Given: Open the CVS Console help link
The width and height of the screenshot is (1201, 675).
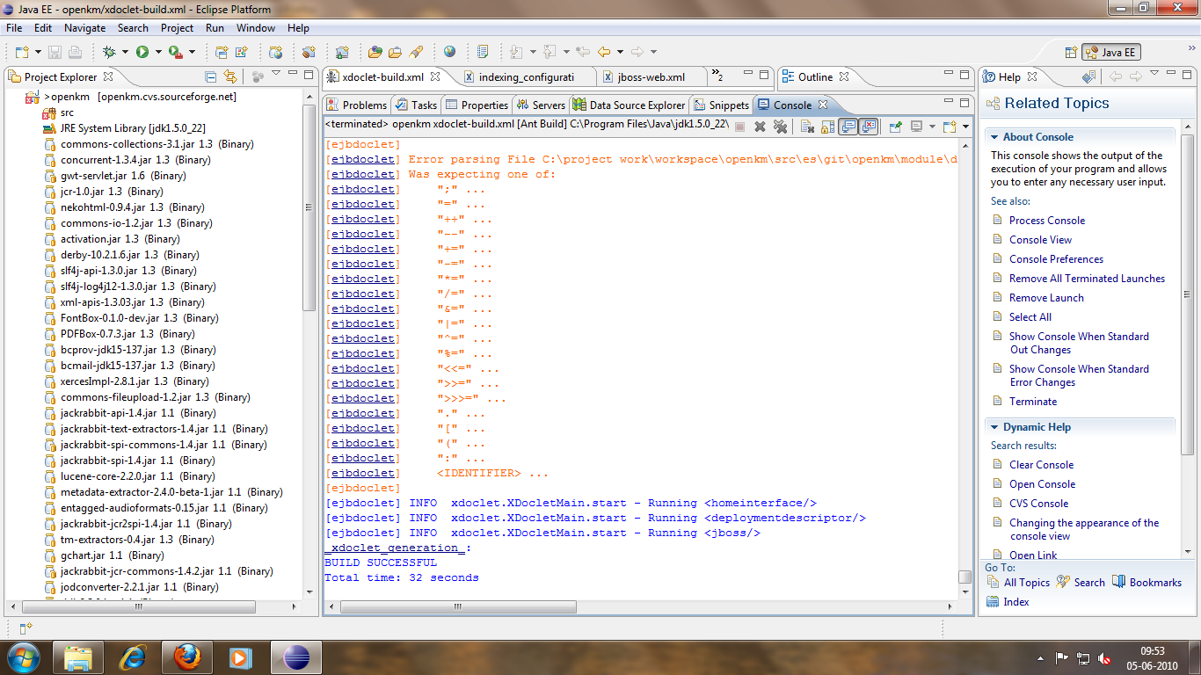Looking at the screenshot, I should [1038, 504].
